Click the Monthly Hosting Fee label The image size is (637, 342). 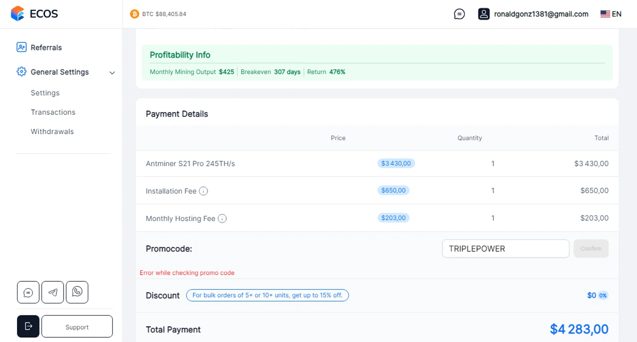[180, 219]
